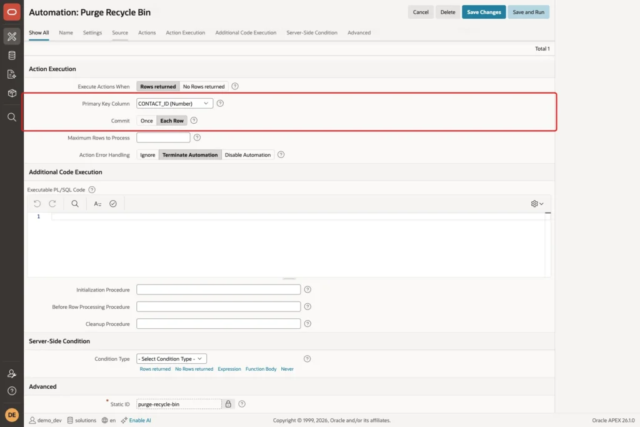The width and height of the screenshot is (640, 427).
Task: Click the Maximum Rows to Process field
Action: click(163, 138)
